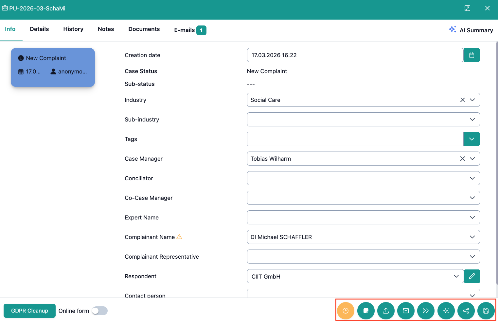Open the Documents tab
Viewport: 498px width, 323px height.
pyautogui.click(x=144, y=29)
